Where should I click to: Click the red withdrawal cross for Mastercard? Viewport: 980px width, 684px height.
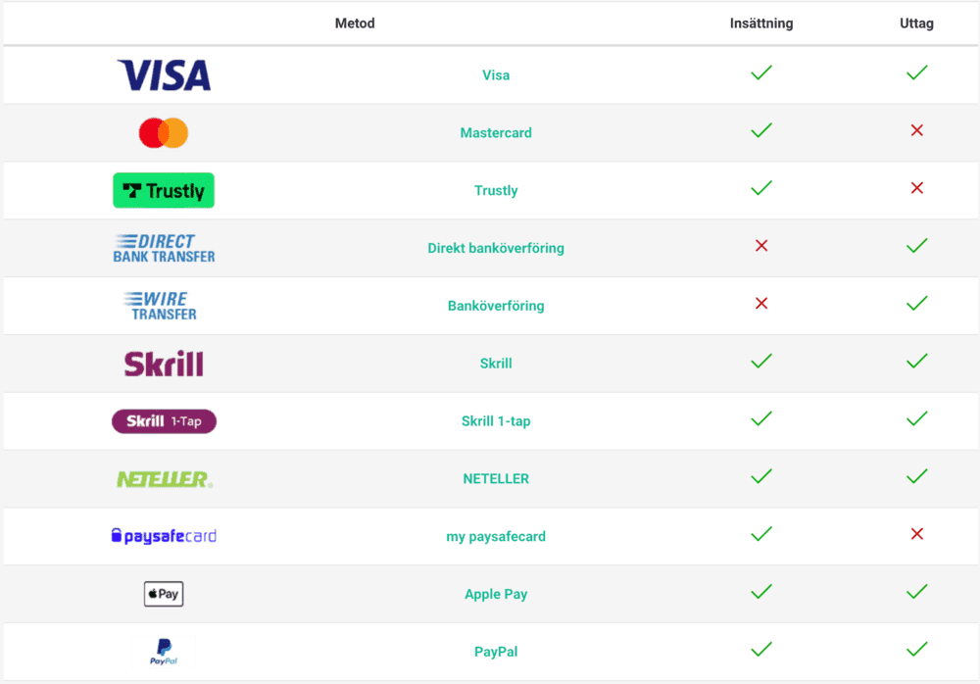917,130
